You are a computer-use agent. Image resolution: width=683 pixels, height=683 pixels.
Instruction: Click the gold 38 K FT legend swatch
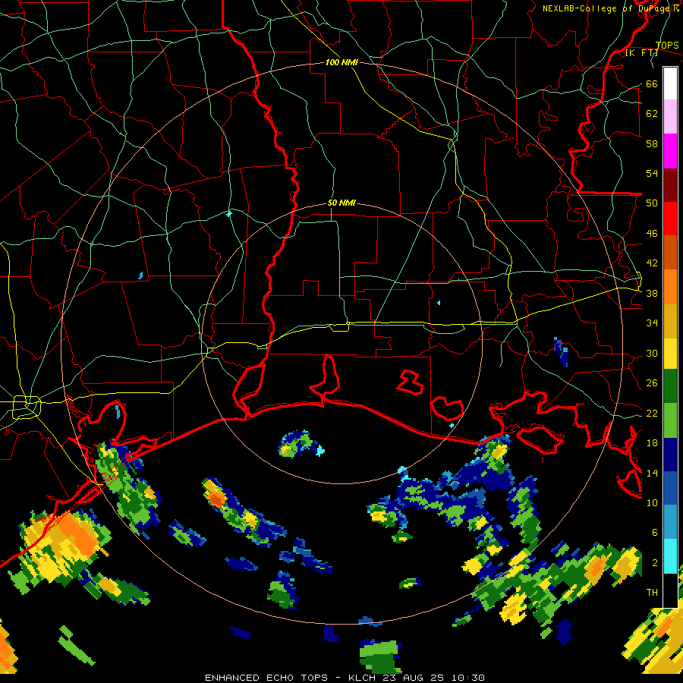point(670,321)
